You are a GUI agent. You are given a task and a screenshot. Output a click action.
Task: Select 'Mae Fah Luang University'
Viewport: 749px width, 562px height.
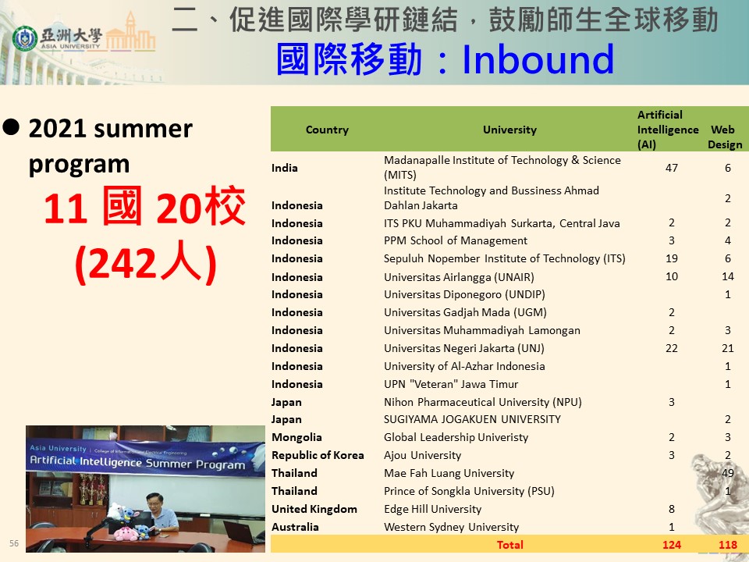tap(449, 473)
